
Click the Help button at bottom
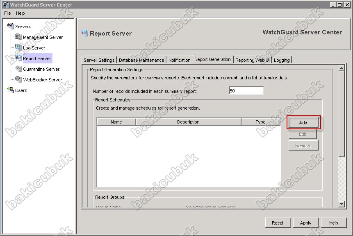[333, 223]
